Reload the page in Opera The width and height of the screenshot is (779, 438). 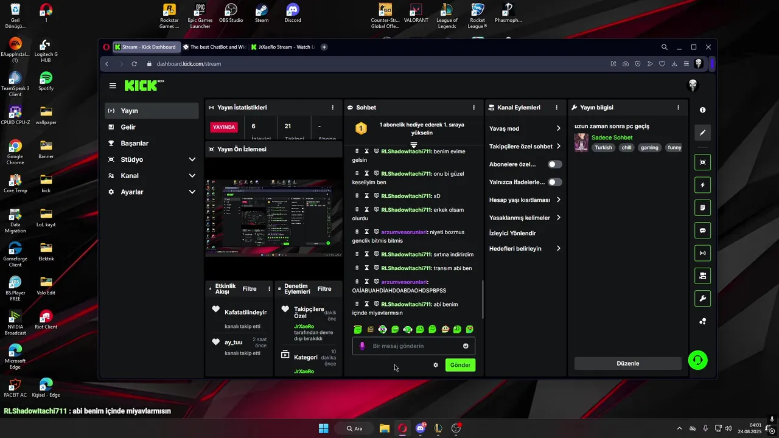134,64
